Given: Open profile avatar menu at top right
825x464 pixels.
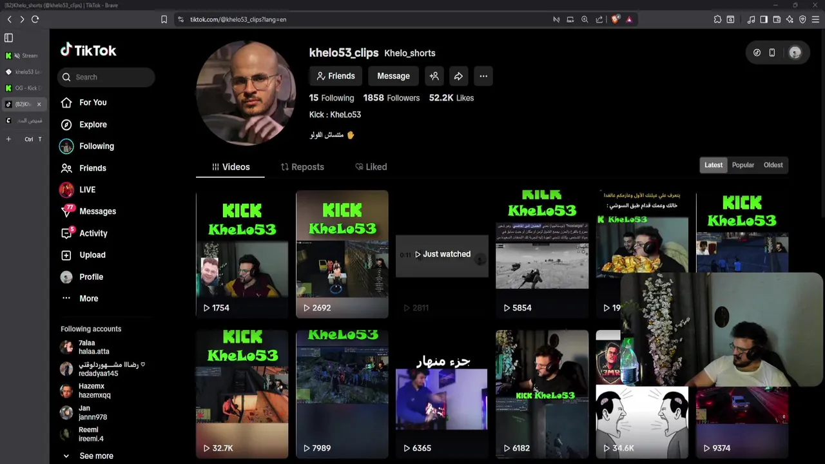Looking at the screenshot, I should [795, 53].
